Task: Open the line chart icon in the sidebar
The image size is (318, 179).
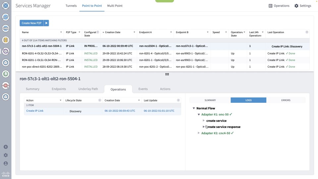Action: tap(6, 17)
